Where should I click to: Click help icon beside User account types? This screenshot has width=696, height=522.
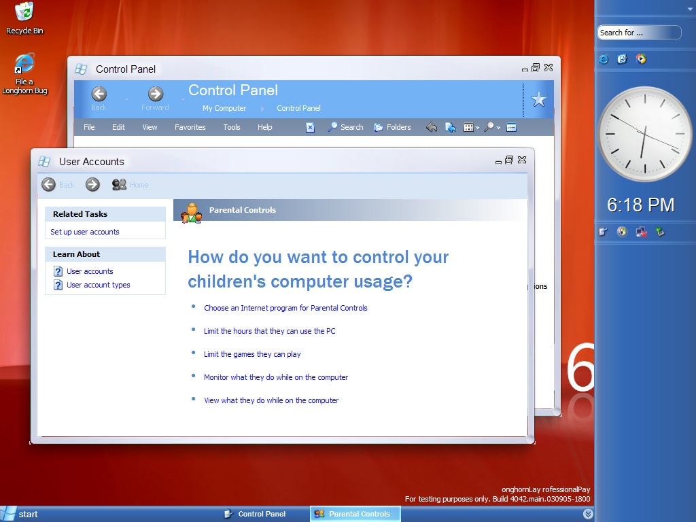[x=58, y=285]
